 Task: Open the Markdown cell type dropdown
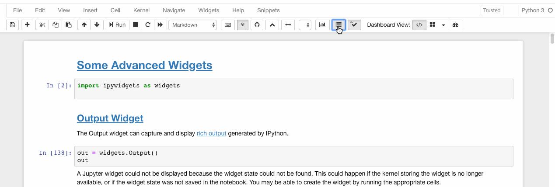(x=193, y=25)
